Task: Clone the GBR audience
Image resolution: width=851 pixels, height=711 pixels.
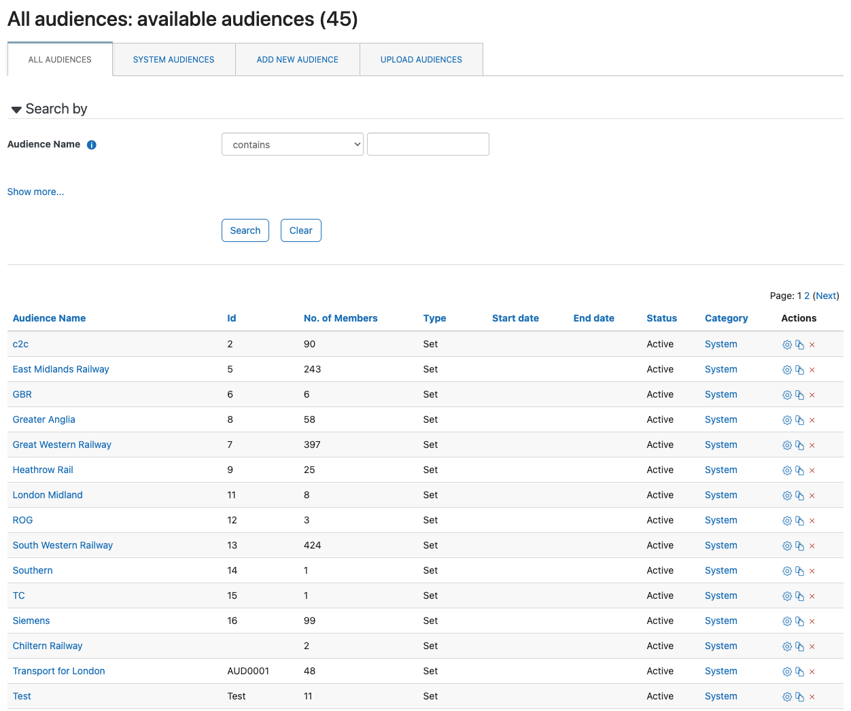Action: tap(800, 395)
